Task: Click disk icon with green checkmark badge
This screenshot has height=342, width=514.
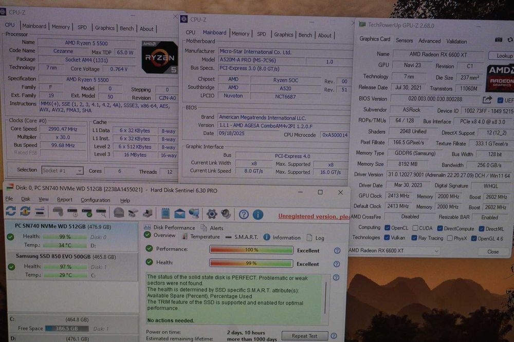Action: pyautogui.click(x=87, y=213)
